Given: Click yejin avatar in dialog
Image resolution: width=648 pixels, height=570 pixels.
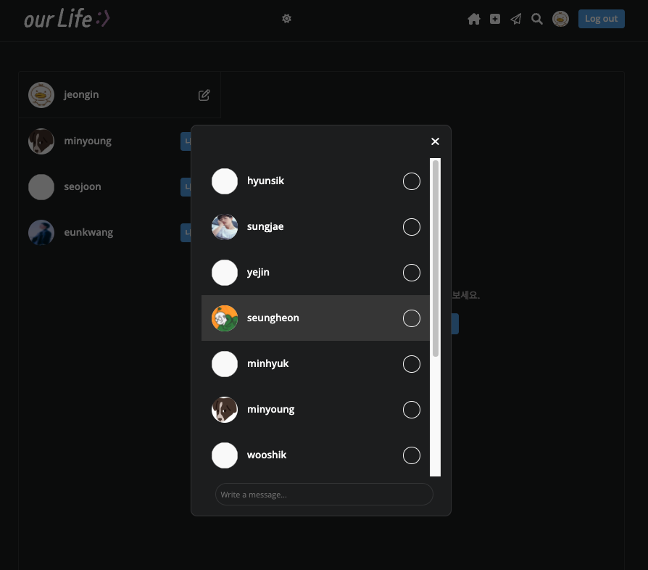Looking at the screenshot, I should [225, 273].
